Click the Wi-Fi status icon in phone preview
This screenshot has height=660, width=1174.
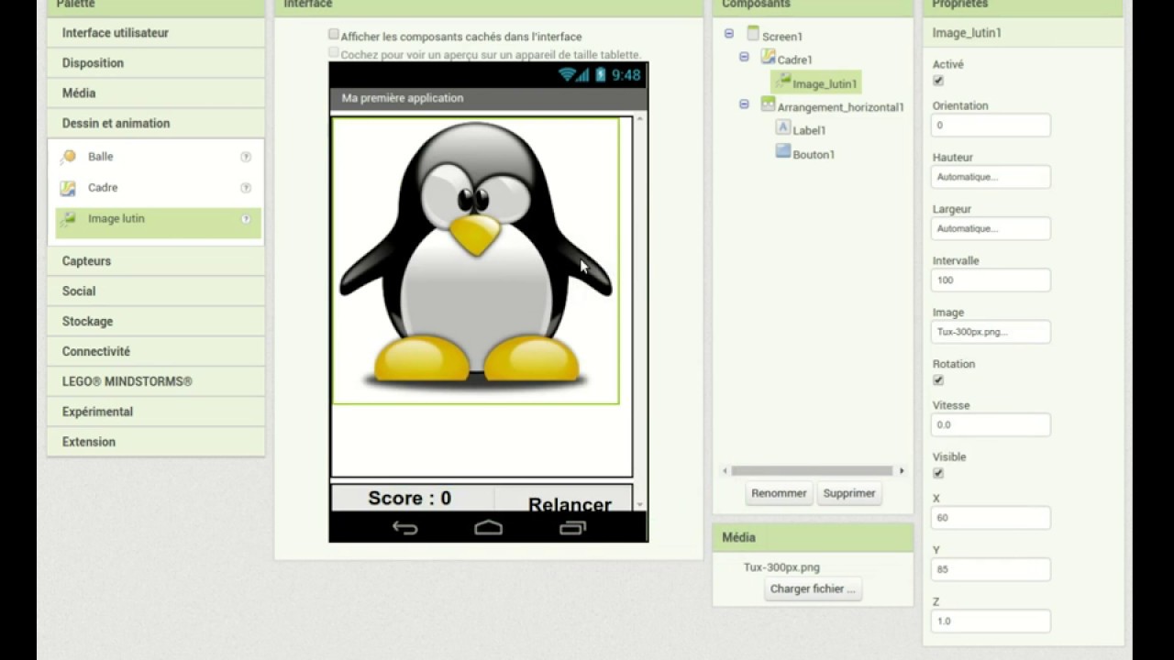[x=567, y=75]
